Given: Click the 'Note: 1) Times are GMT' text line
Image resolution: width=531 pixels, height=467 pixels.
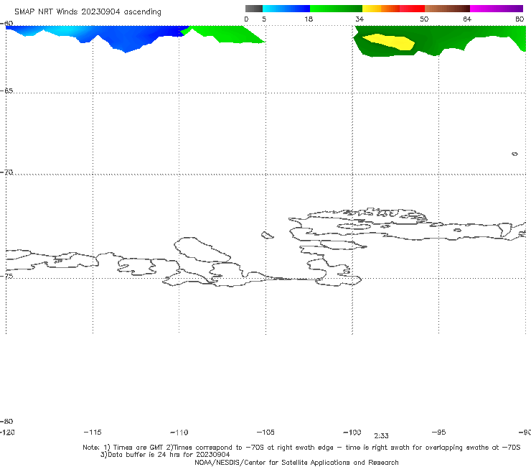Looking at the screenshot, I should pyautogui.click(x=301, y=448).
